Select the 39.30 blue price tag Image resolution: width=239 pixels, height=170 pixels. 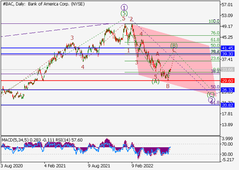pyautogui.click(x=227, y=54)
